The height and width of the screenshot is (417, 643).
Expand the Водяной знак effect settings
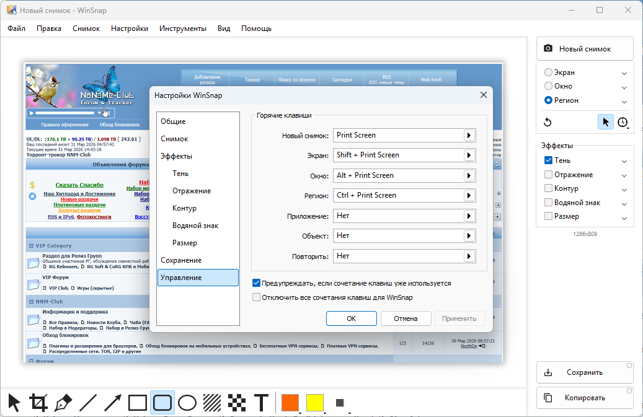pos(624,203)
